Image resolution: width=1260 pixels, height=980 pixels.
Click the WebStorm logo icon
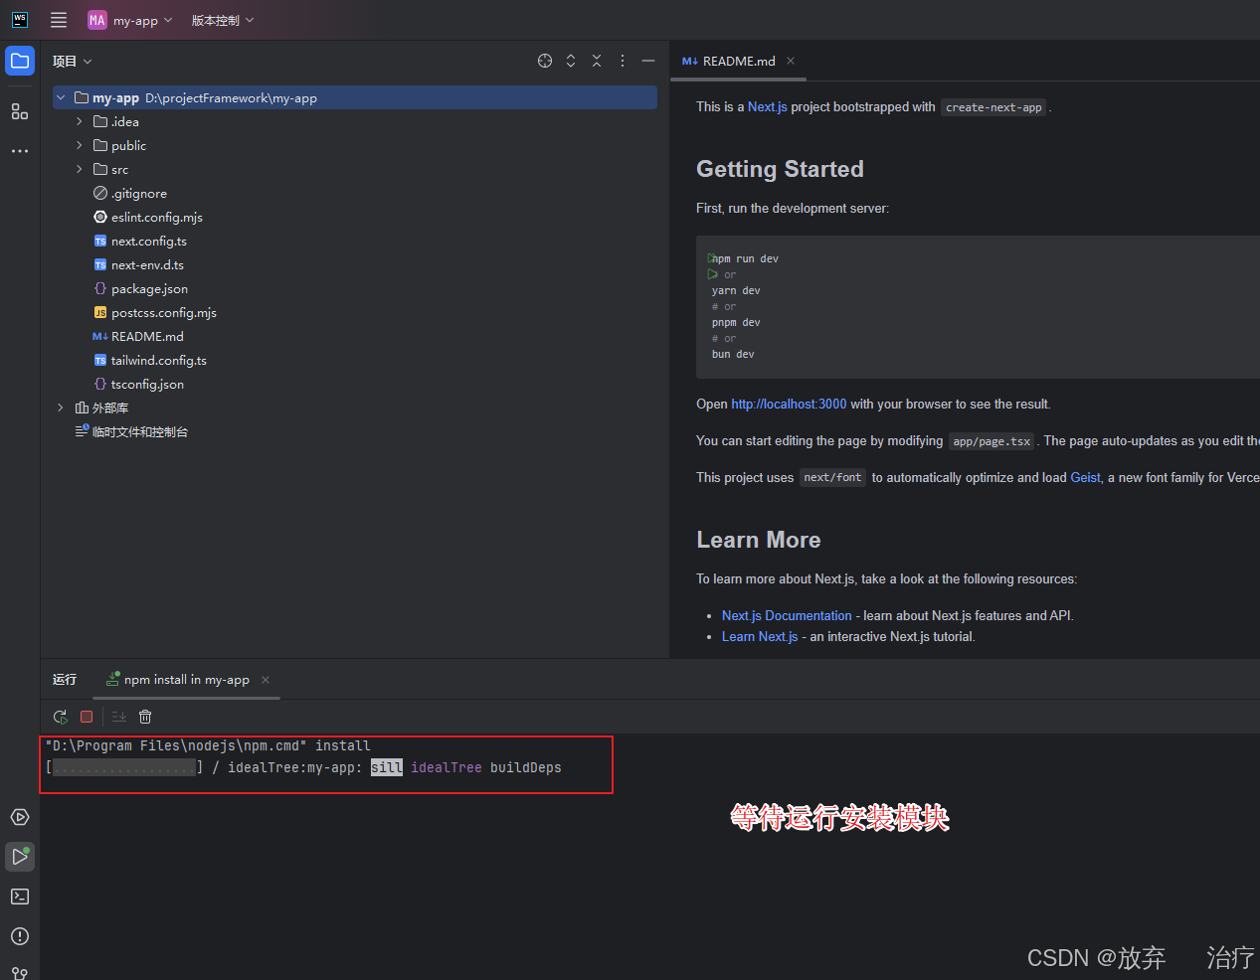click(20, 20)
